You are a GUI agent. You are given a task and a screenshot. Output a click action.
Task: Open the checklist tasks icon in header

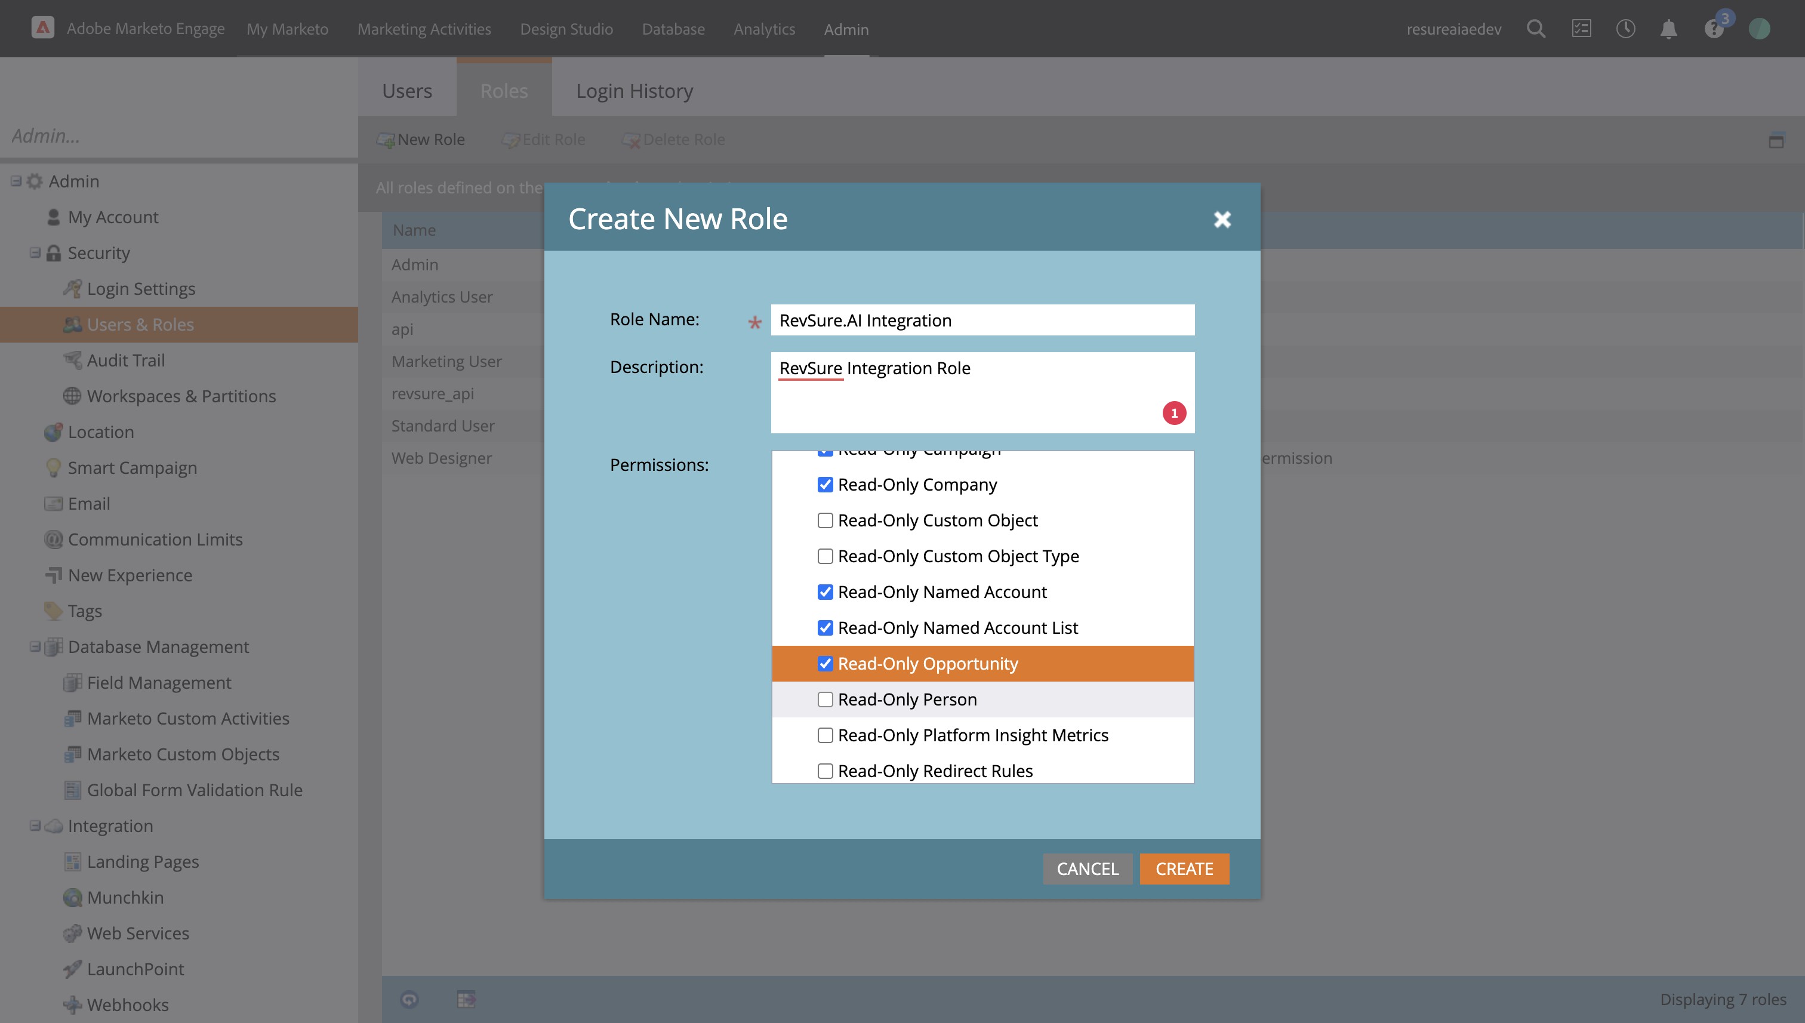tap(1581, 29)
